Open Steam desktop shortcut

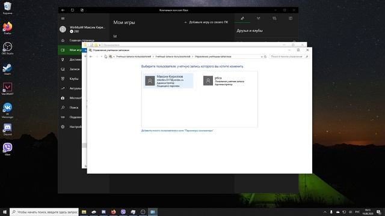click(x=7, y=68)
